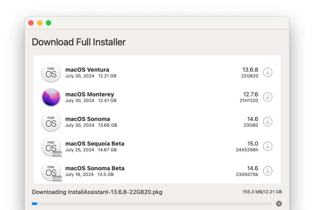This screenshot has height=210, width=314.
Task: Click the macOS Sonoma installer icon
Action: coord(51,122)
